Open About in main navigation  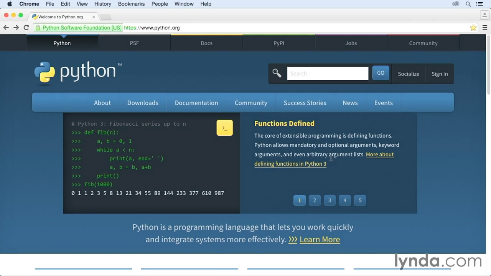click(102, 103)
